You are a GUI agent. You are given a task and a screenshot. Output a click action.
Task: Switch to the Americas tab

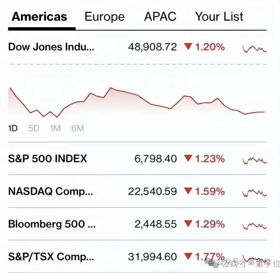tap(39, 17)
